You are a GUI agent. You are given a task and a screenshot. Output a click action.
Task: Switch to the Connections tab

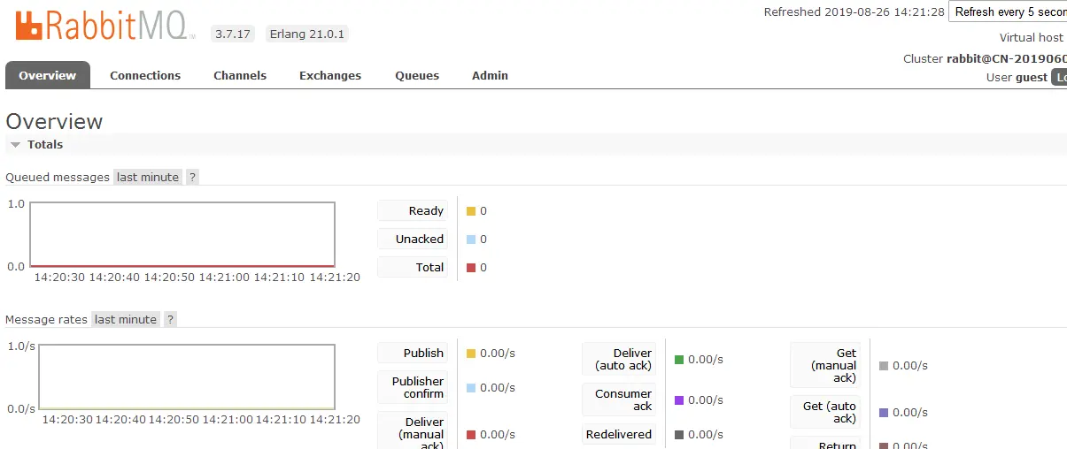pos(145,75)
